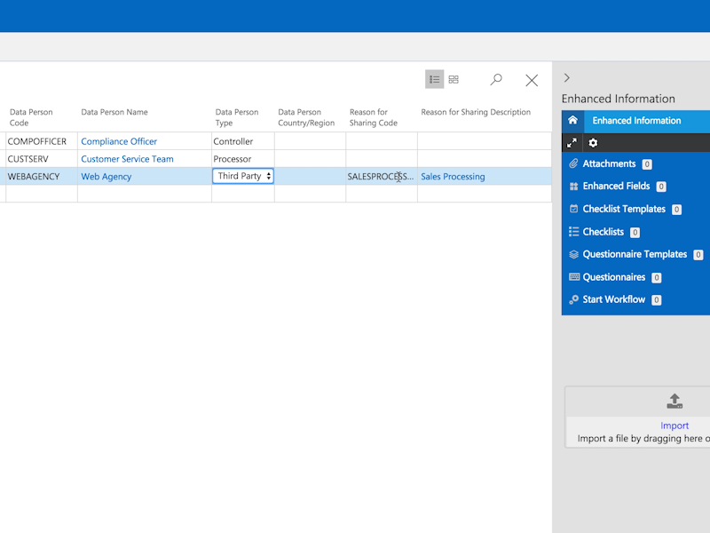Image resolution: width=710 pixels, height=533 pixels.
Task: Click the SALESPROCESS... sharing code cell
Action: coord(382,176)
